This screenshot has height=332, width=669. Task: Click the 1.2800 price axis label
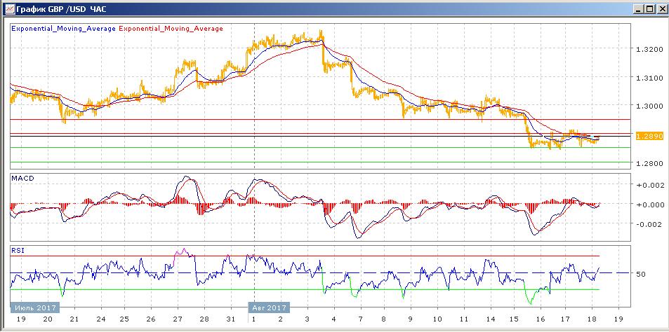point(647,163)
